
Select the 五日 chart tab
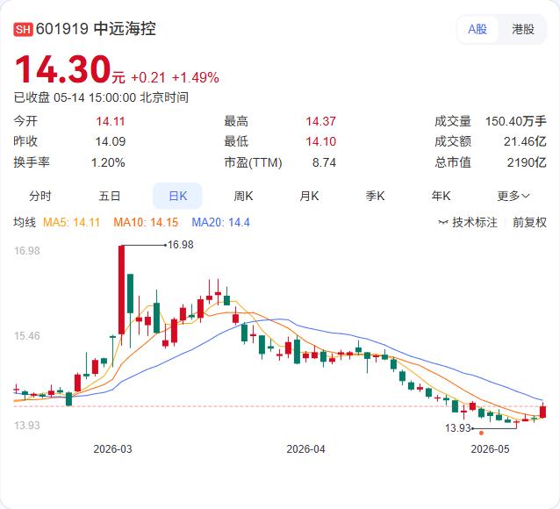pos(110,196)
